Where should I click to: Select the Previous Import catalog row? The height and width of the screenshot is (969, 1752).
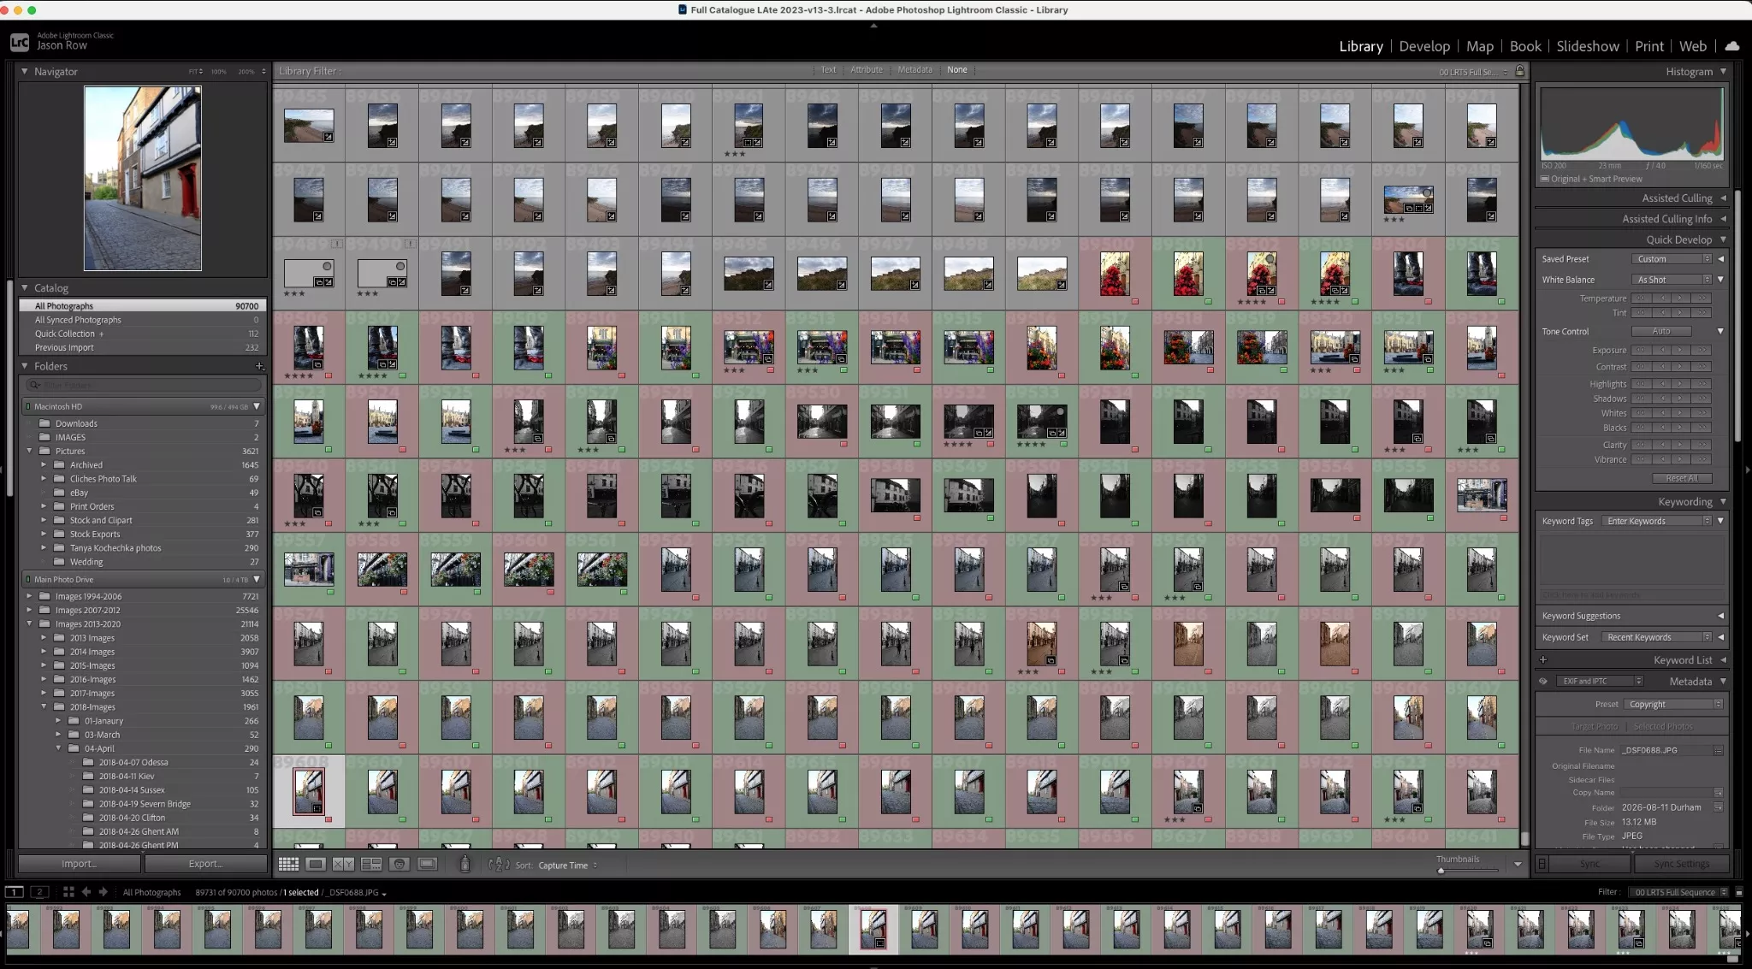143,347
